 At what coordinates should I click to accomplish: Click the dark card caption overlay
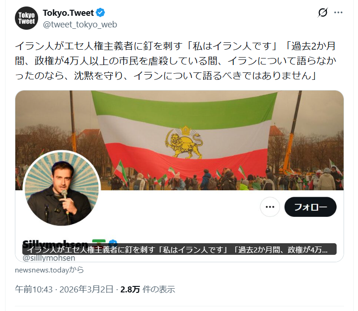coord(179,249)
